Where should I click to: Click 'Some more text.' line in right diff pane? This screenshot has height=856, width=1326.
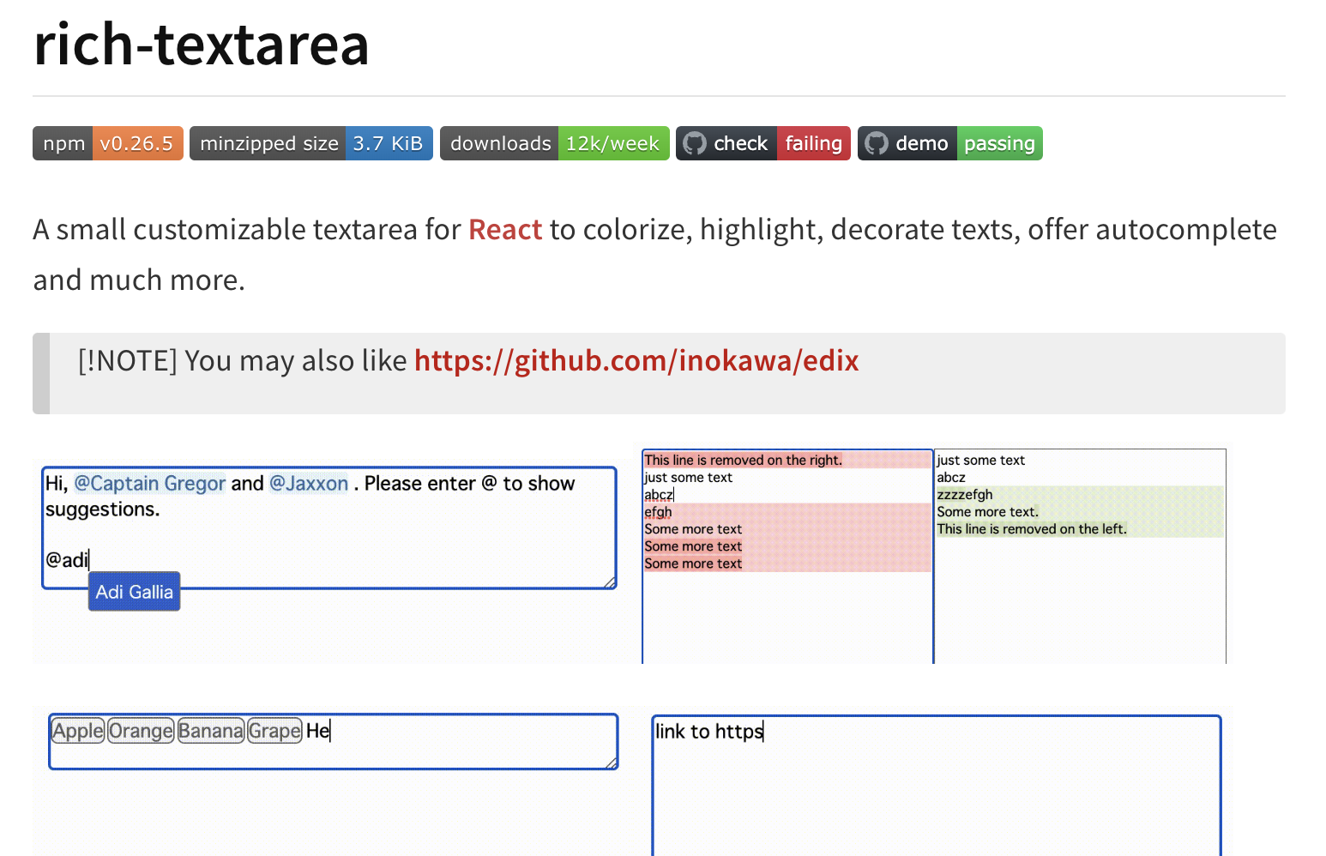coord(988,512)
